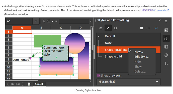The height and width of the screenshot is (94, 173).
Task: Go to first sheet navigation arrow
Action: (13, 84)
